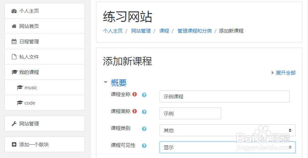The height and width of the screenshot is (158, 308).
Task: Show help for 课程可见性
Action: coord(144,146)
